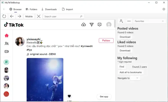Screen dimensions: 168x102
Task: Open the green 28 suggested account avatar
Action: click(6, 62)
